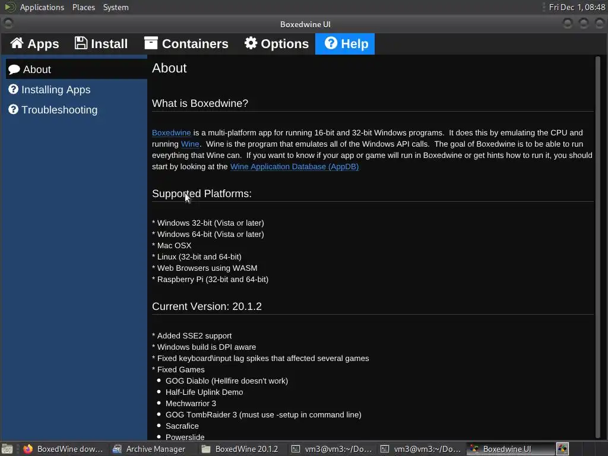
Task: Open the Apps tab
Action: (x=34, y=44)
